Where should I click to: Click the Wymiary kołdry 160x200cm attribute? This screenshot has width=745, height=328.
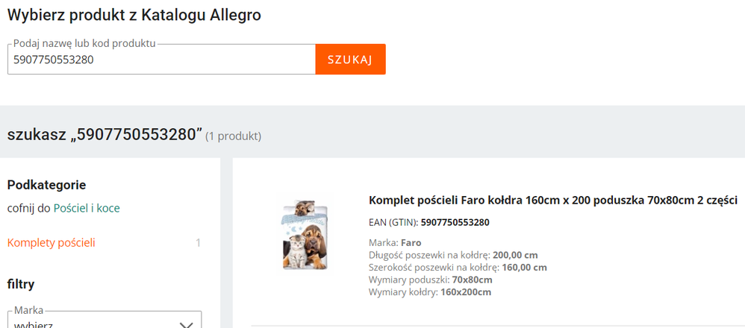pyautogui.click(x=430, y=291)
